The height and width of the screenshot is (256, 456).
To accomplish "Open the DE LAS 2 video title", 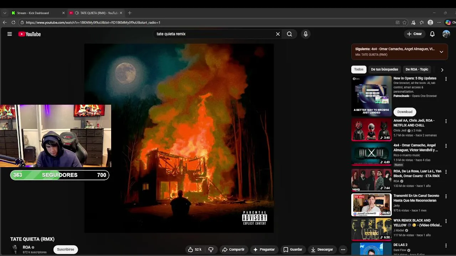I will click(400, 245).
